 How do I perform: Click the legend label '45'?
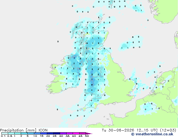[80, 136]
